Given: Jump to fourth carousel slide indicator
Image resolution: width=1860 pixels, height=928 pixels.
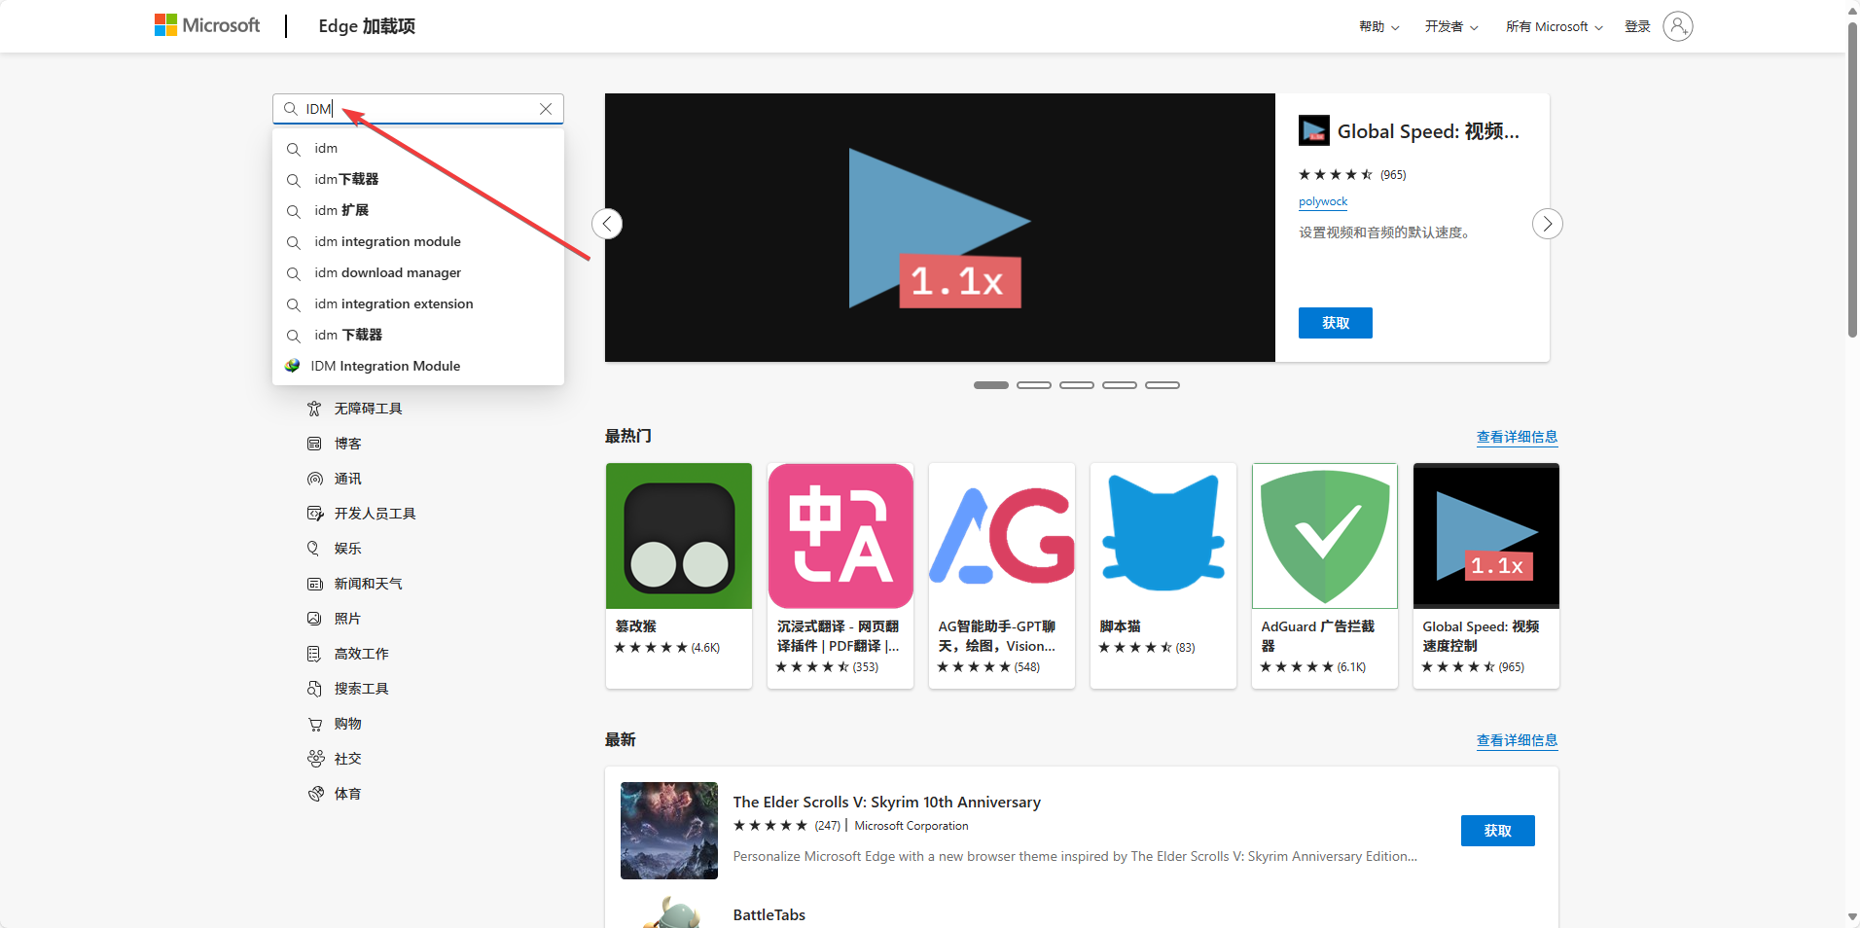Looking at the screenshot, I should point(1120,385).
